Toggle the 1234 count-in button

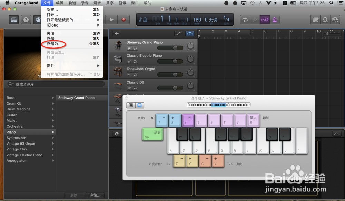[265, 20]
